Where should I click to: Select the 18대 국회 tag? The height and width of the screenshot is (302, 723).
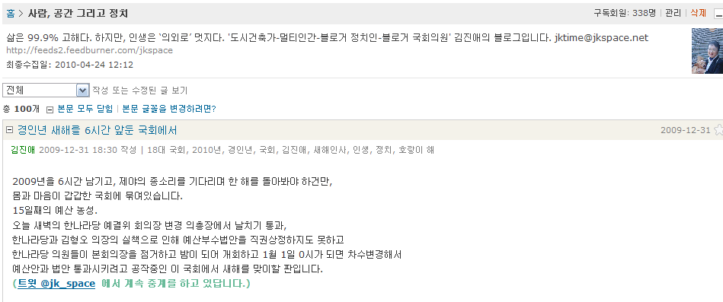coord(168,150)
